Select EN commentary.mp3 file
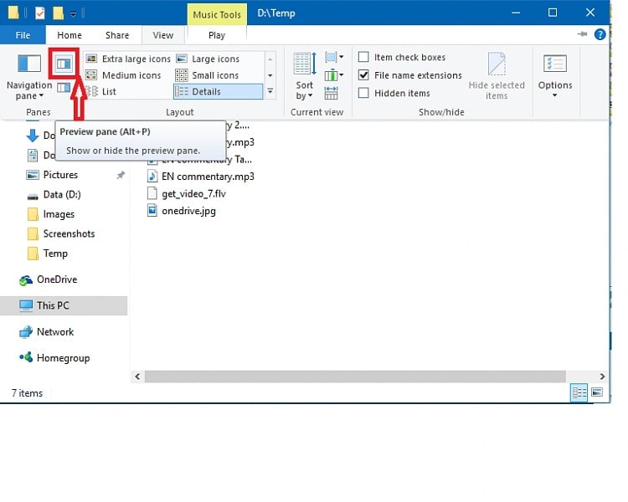The height and width of the screenshot is (502, 628). click(208, 177)
